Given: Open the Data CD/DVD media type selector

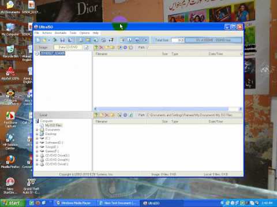Looking at the screenshot, I should tap(68, 47).
